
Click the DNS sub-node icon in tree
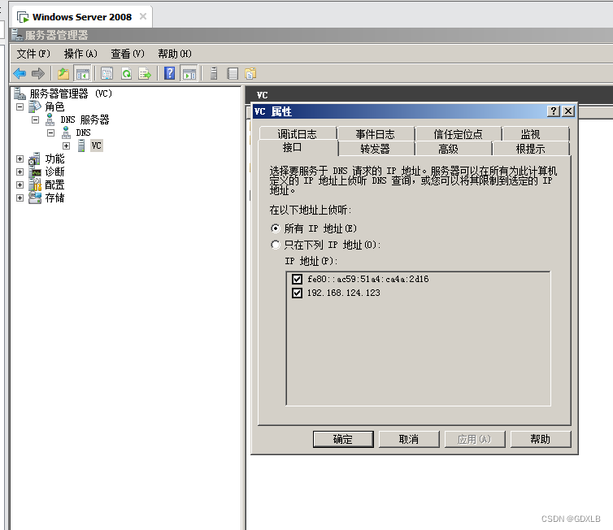click(66, 132)
